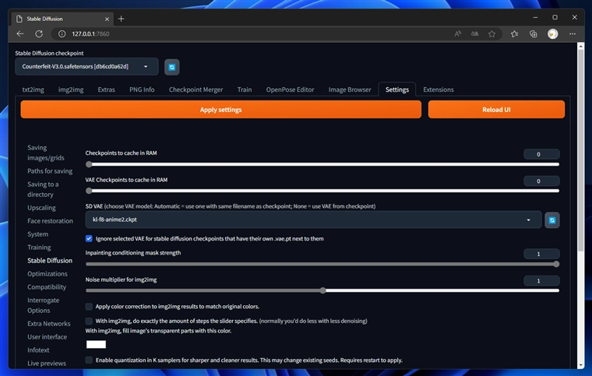Switch to the img2img tab
The image size is (592, 376).
tap(71, 90)
